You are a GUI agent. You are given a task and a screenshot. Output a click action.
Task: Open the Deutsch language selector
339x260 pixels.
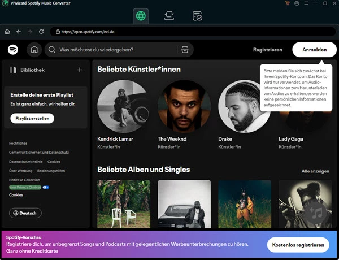click(25, 213)
